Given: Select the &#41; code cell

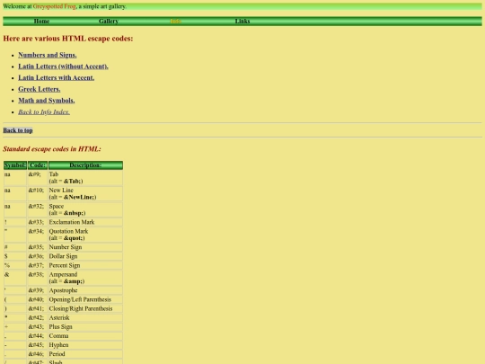Looking at the screenshot, I should click(38, 308).
